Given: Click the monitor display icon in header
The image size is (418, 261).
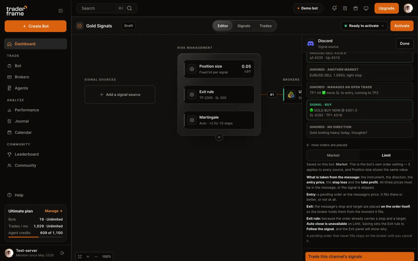Looking at the screenshot, I should point(366,8).
